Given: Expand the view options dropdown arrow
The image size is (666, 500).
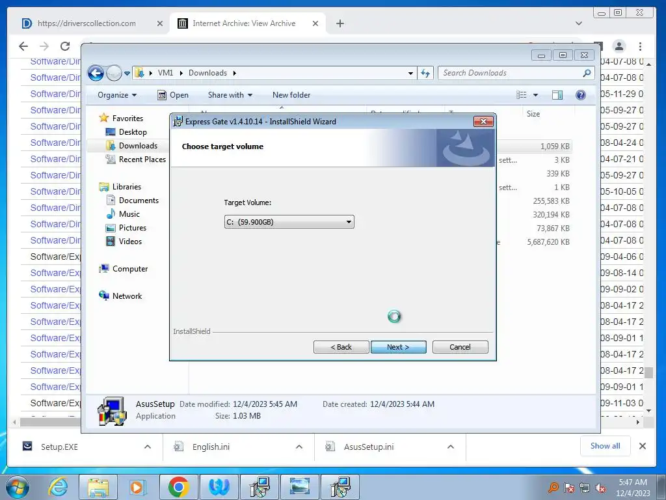Looking at the screenshot, I should (535, 95).
